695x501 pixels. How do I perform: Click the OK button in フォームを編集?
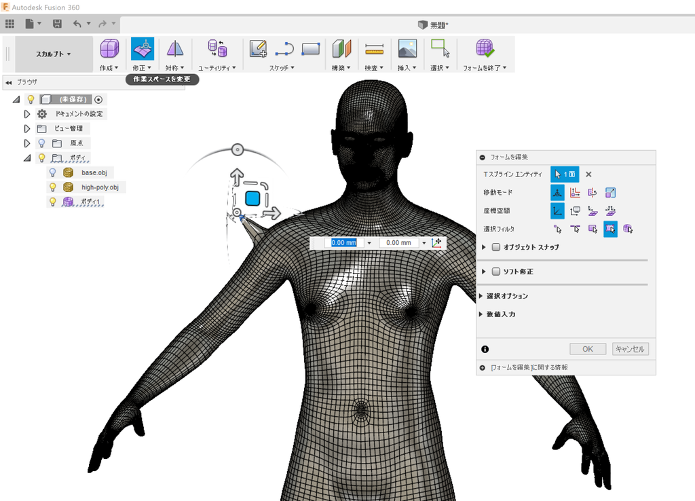click(x=588, y=349)
